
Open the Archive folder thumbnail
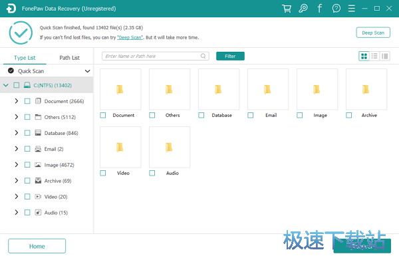click(366, 89)
